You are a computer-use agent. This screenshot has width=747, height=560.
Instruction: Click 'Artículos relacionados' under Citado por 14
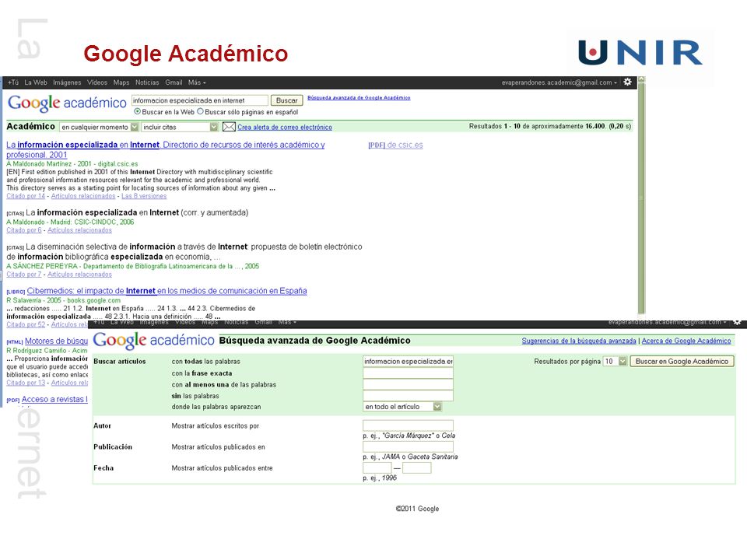83,196
